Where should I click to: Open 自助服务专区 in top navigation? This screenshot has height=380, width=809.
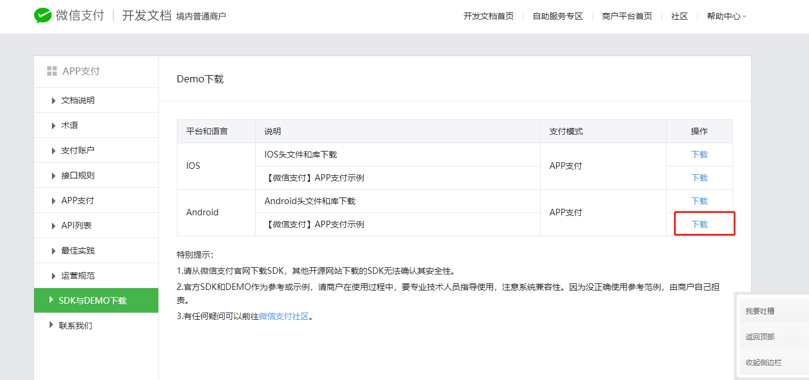557,17
